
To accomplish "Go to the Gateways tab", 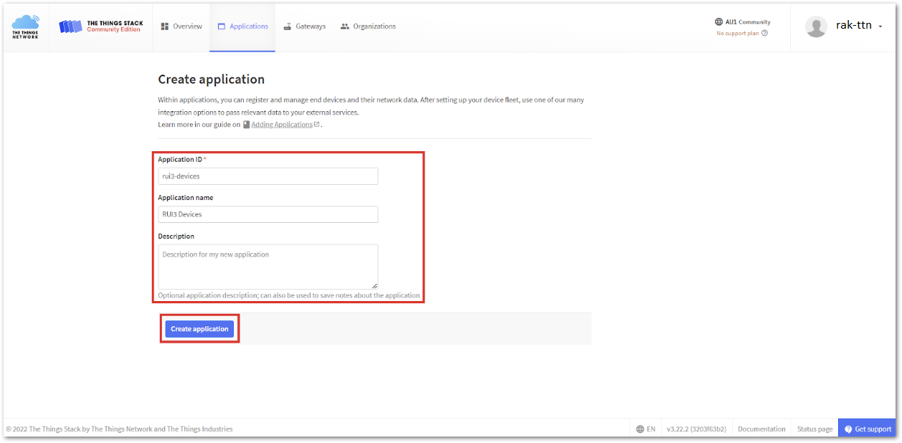I will [304, 27].
